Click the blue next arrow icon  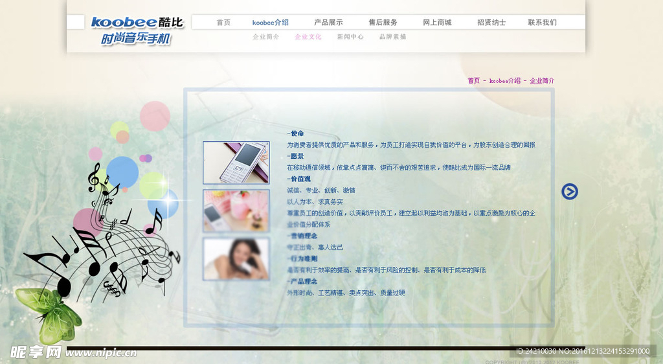[569, 191]
